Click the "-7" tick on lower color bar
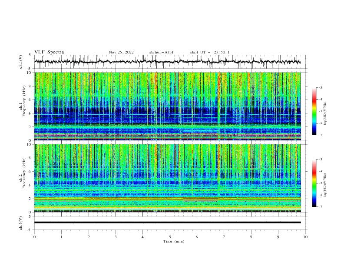 pyautogui.click(x=321, y=206)
